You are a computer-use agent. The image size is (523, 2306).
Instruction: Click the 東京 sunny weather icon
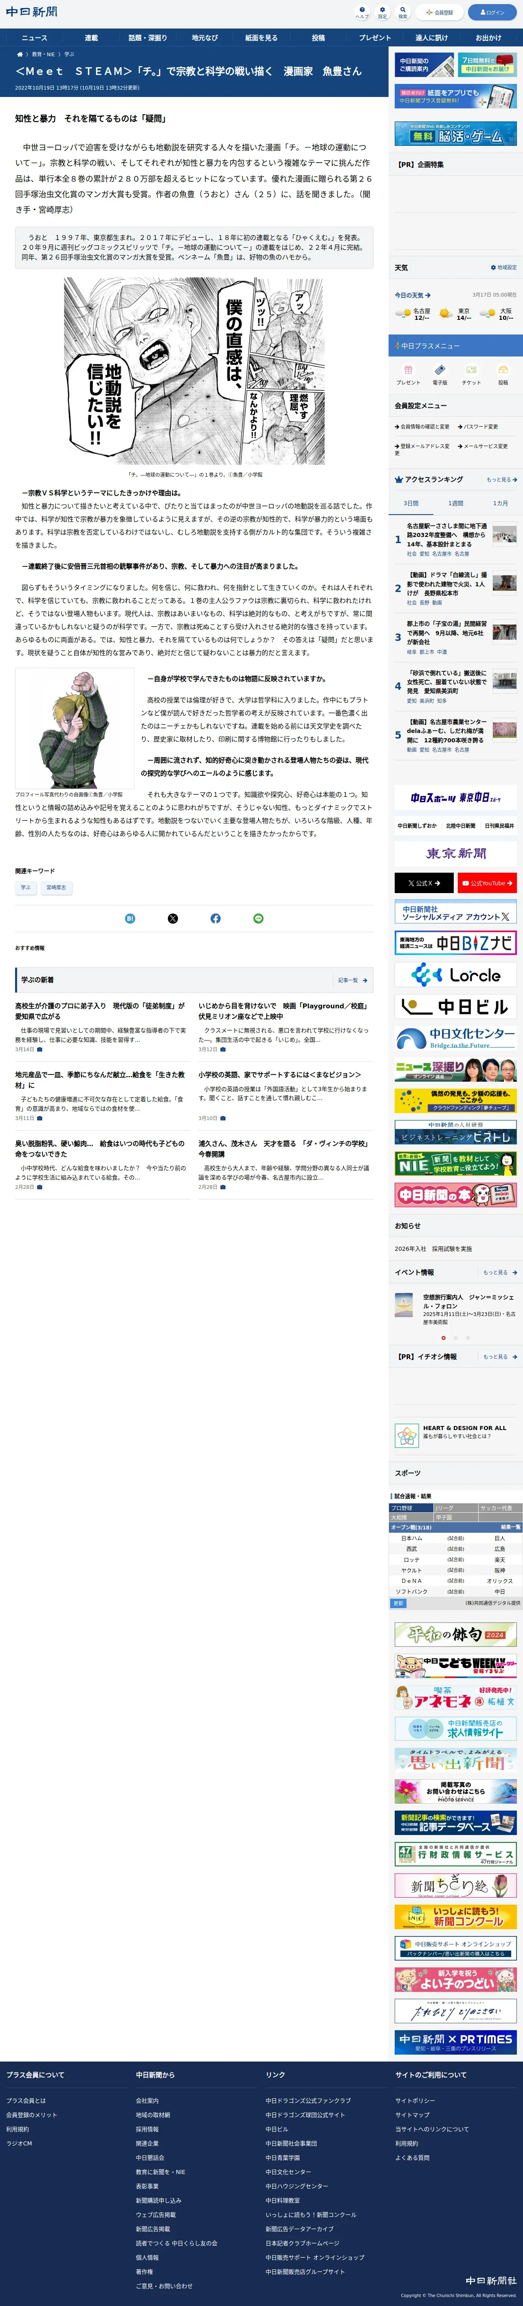point(445,314)
